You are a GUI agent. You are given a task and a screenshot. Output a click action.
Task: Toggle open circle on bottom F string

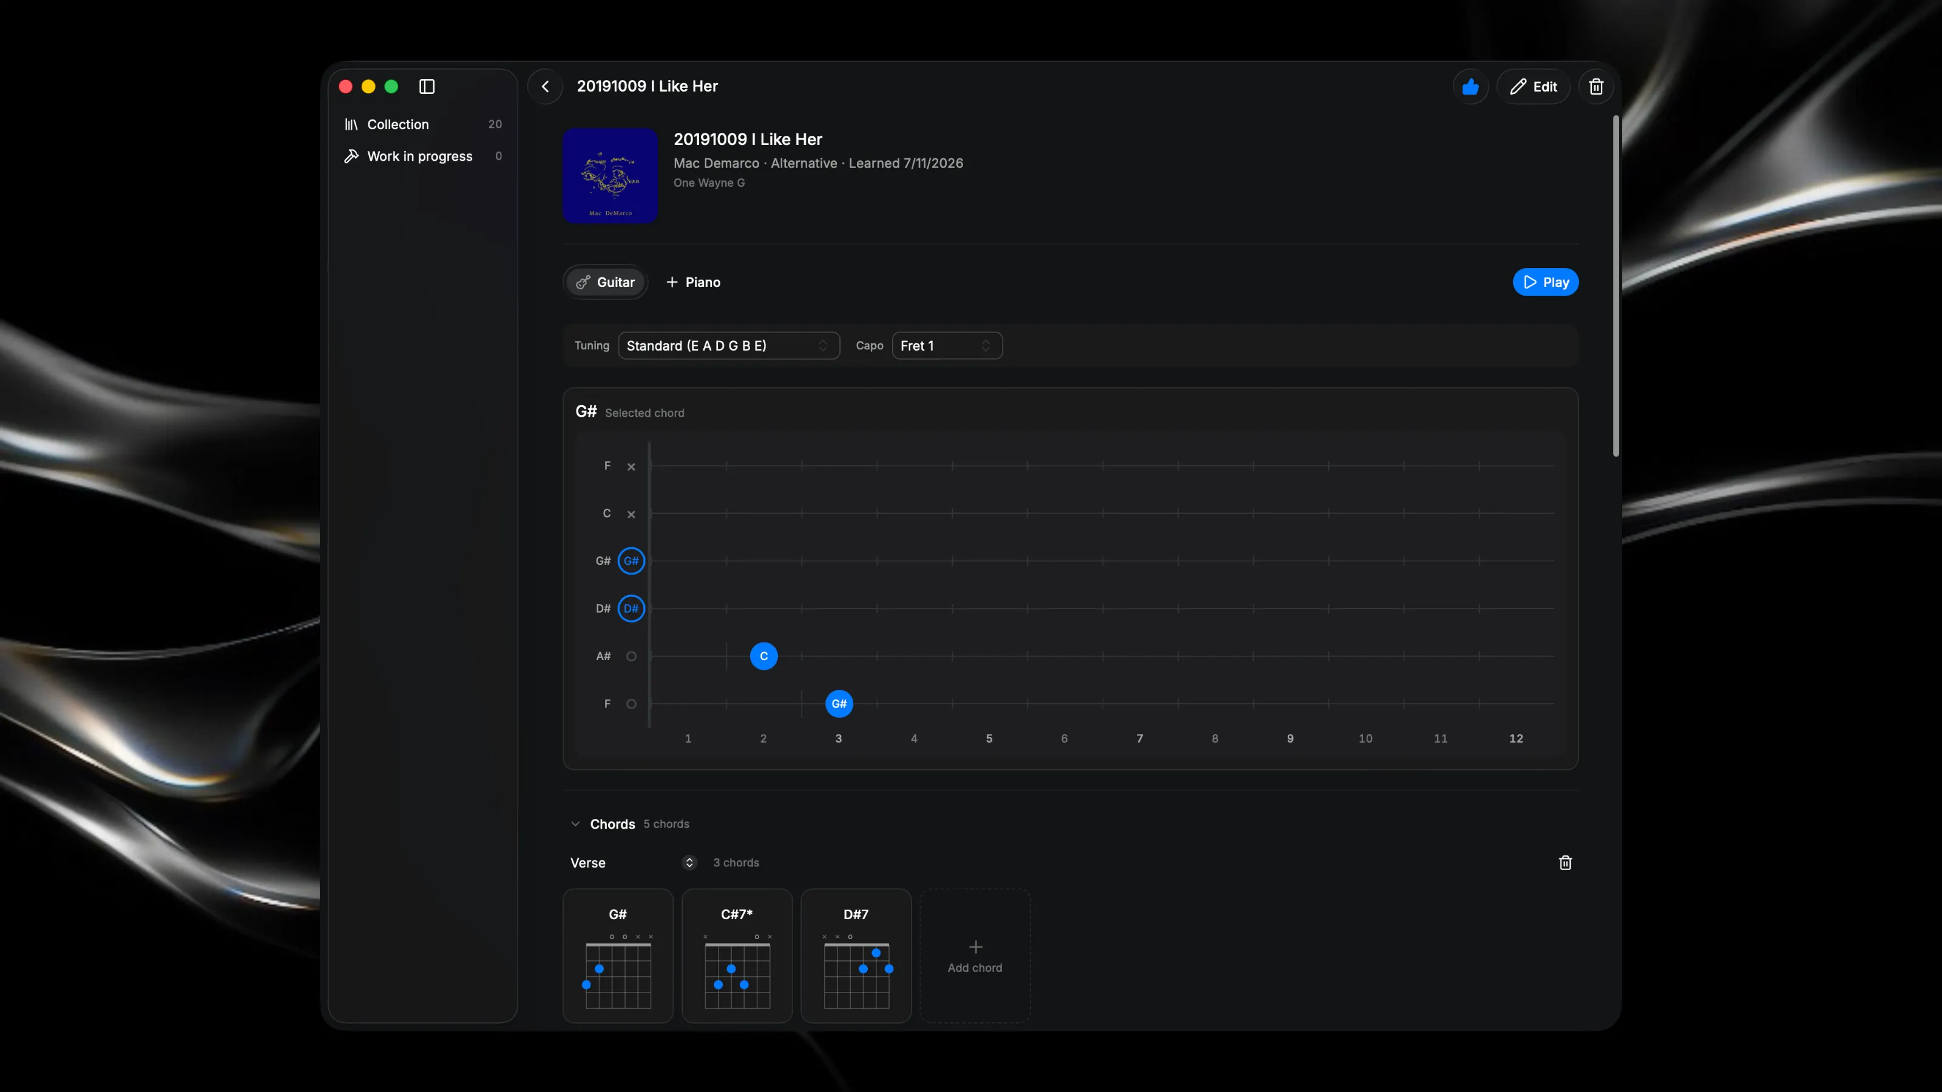631,704
